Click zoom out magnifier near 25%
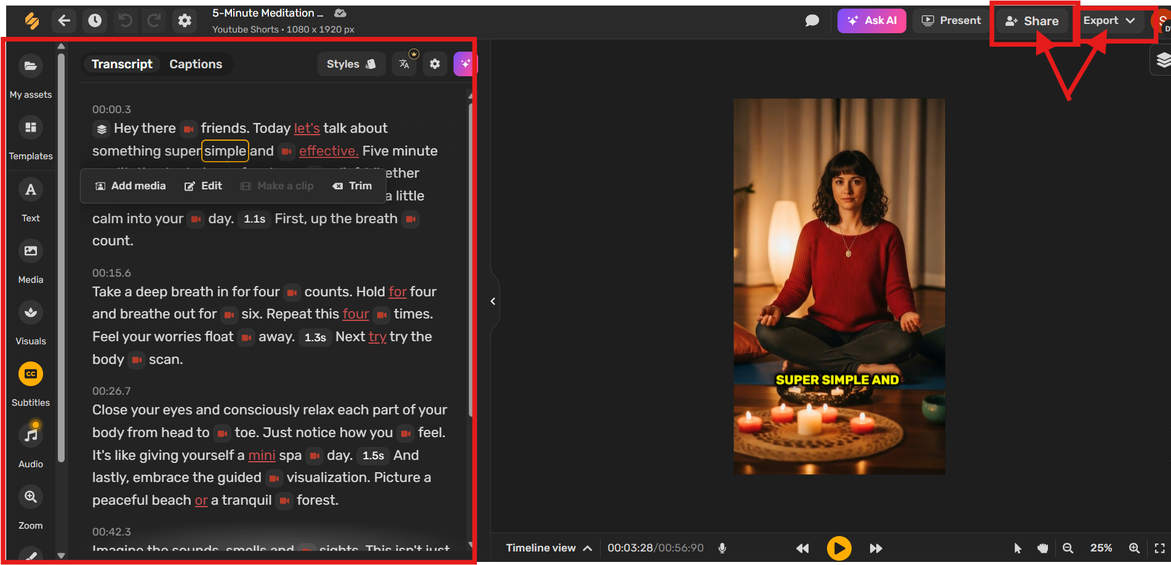 tap(1068, 548)
